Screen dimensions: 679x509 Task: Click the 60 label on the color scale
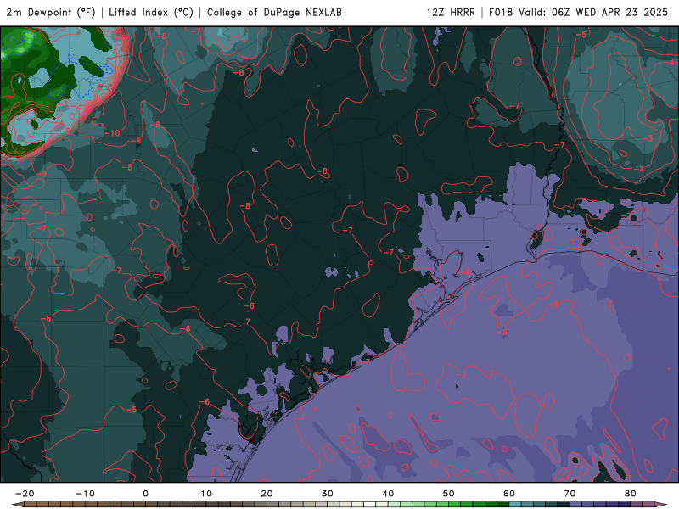pyautogui.click(x=509, y=494)
